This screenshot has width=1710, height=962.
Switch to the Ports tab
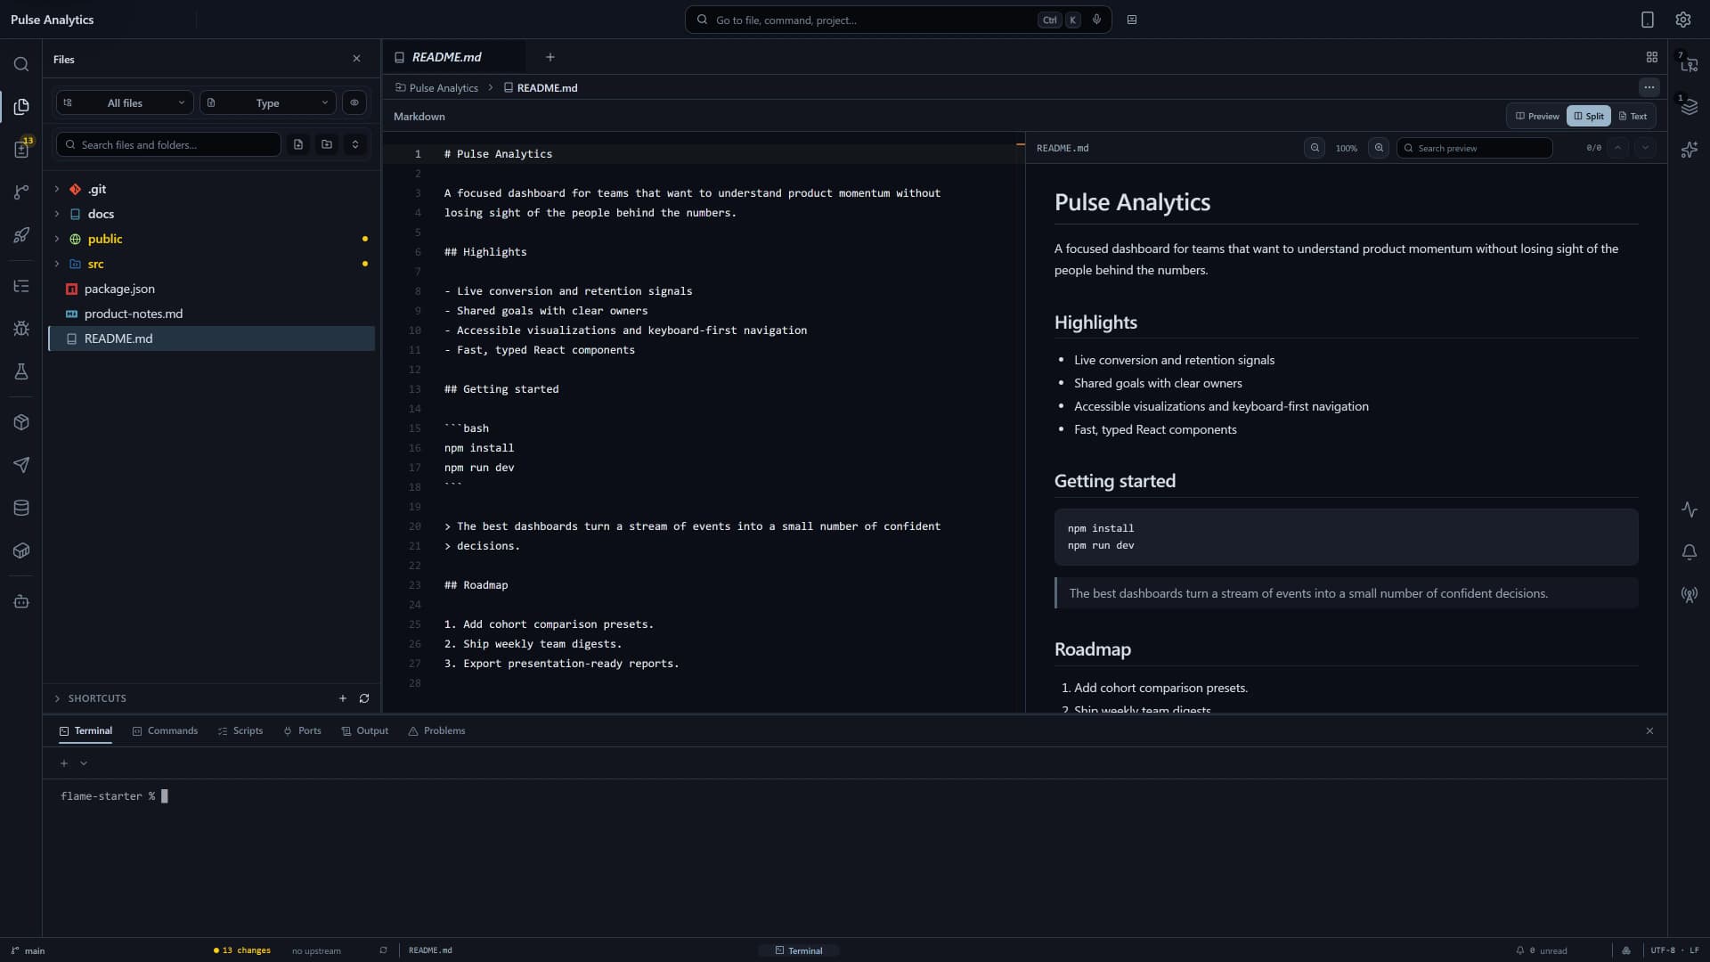(x=302, y=730)
